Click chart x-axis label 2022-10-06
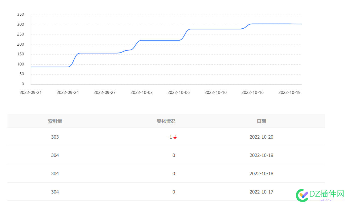This screenshot has width=349, height=206. coord(179,93)
